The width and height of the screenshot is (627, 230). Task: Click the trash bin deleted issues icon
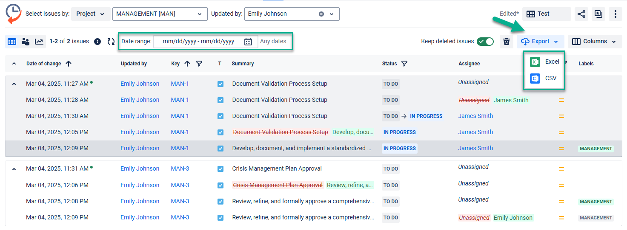point(506,42)
